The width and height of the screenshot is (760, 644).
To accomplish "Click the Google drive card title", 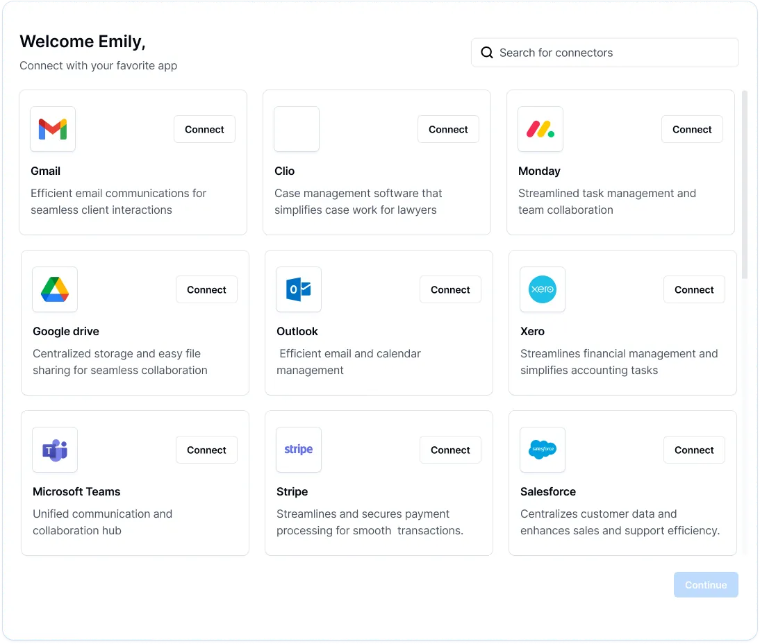I will [x=66, y=331].
